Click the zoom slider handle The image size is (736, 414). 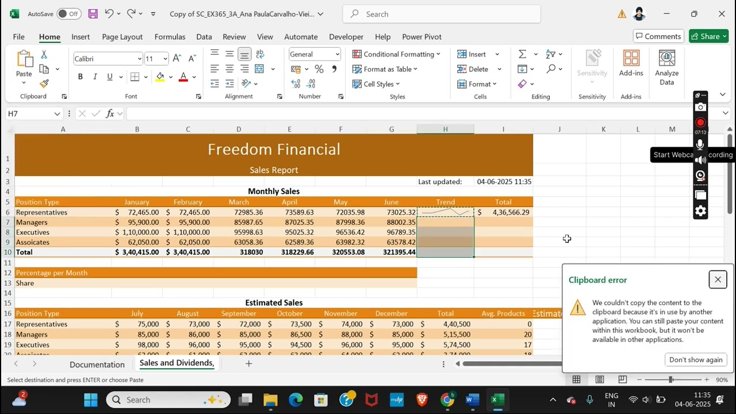pyautogui.click(x=670, y=379)
